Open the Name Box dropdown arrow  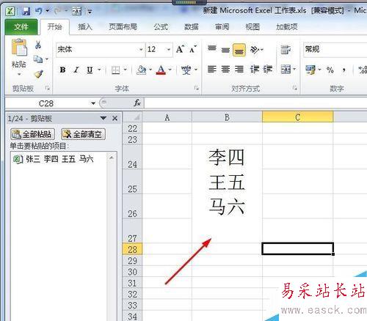[93, 103]
